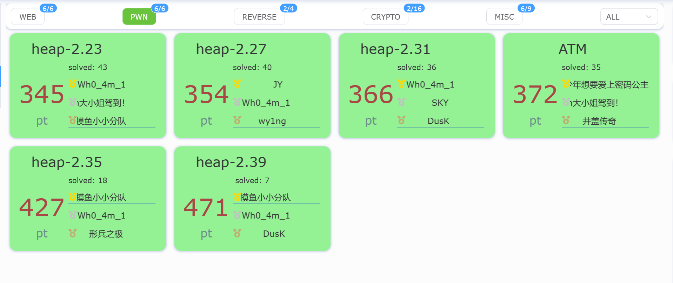This screenshot has width=673, height=283.
Task: Click the 345 point value
Action: point(42,94)
